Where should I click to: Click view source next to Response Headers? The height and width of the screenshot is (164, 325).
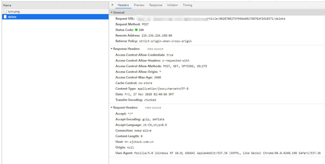point(155,49)
